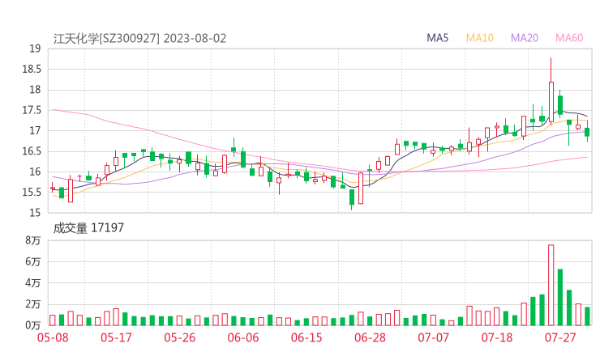Click the 15.5 price axis label

(32, 192)
